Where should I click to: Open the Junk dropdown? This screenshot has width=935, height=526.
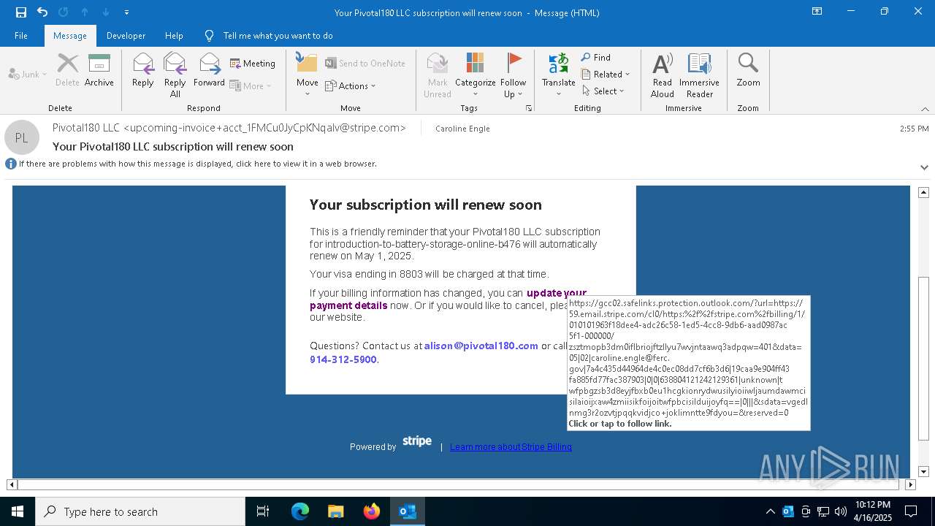(28, 75)
